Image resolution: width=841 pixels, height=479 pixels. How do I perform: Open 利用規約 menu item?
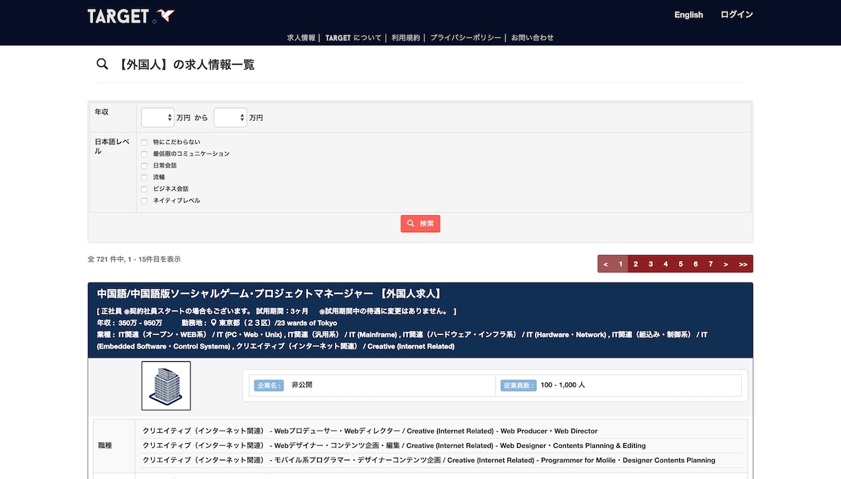[406, 38]
